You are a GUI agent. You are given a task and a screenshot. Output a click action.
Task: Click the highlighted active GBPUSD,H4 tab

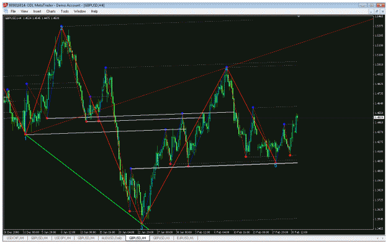138,238
